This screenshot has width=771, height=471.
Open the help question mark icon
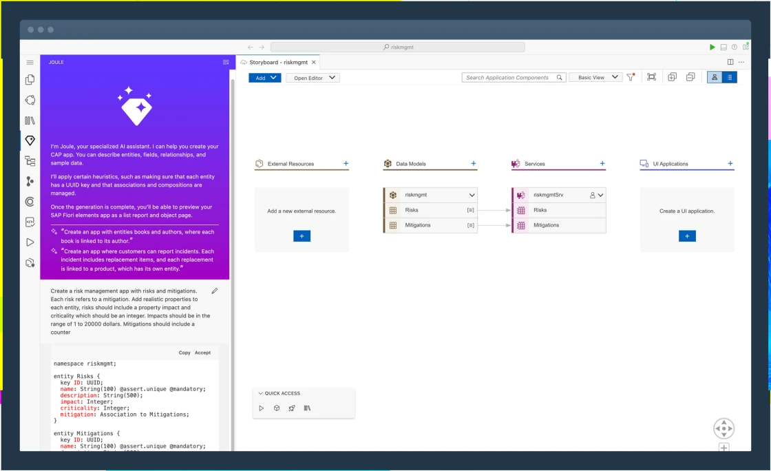point(735,48)
